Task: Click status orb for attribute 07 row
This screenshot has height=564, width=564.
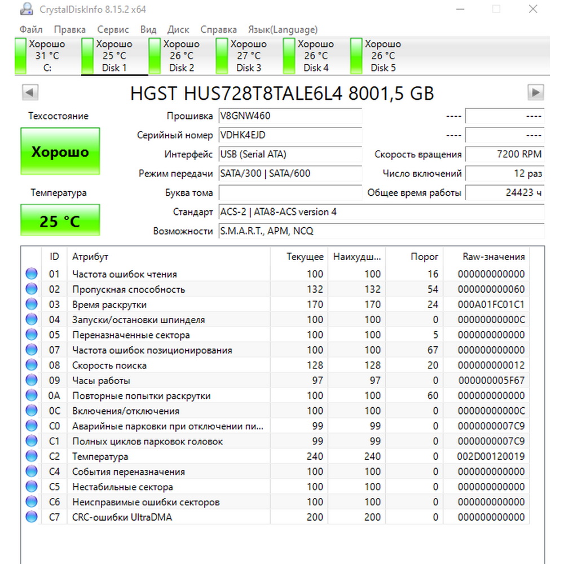Action: pyautogui.click(x=32, y=350)
